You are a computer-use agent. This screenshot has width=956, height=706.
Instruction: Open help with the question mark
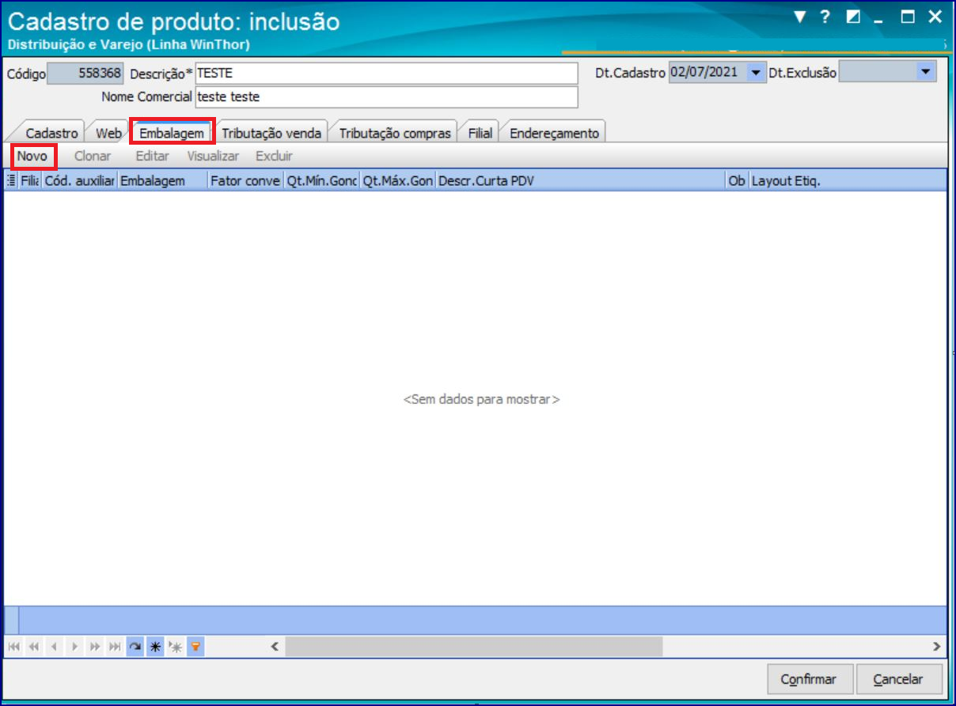825,17
